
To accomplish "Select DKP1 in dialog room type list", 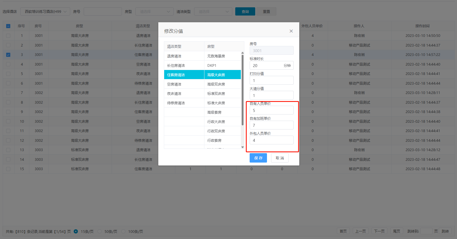I will [223, 65].
